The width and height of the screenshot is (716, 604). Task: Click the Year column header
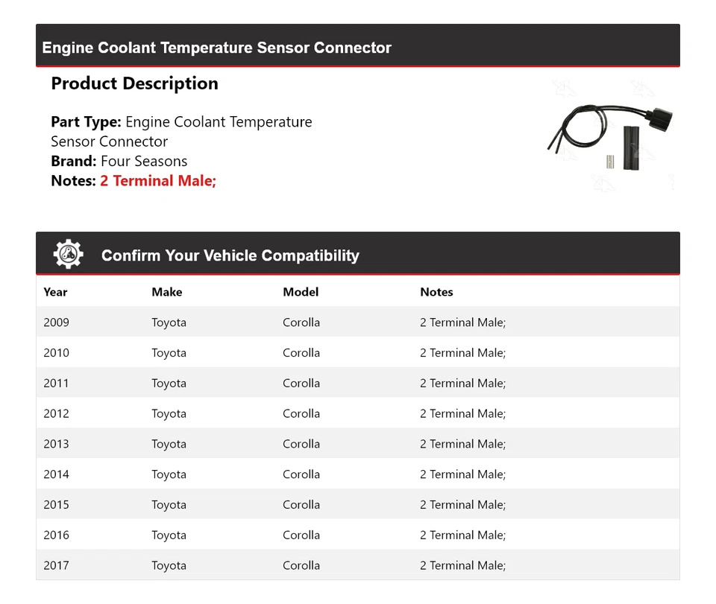(x=56, y=292)
